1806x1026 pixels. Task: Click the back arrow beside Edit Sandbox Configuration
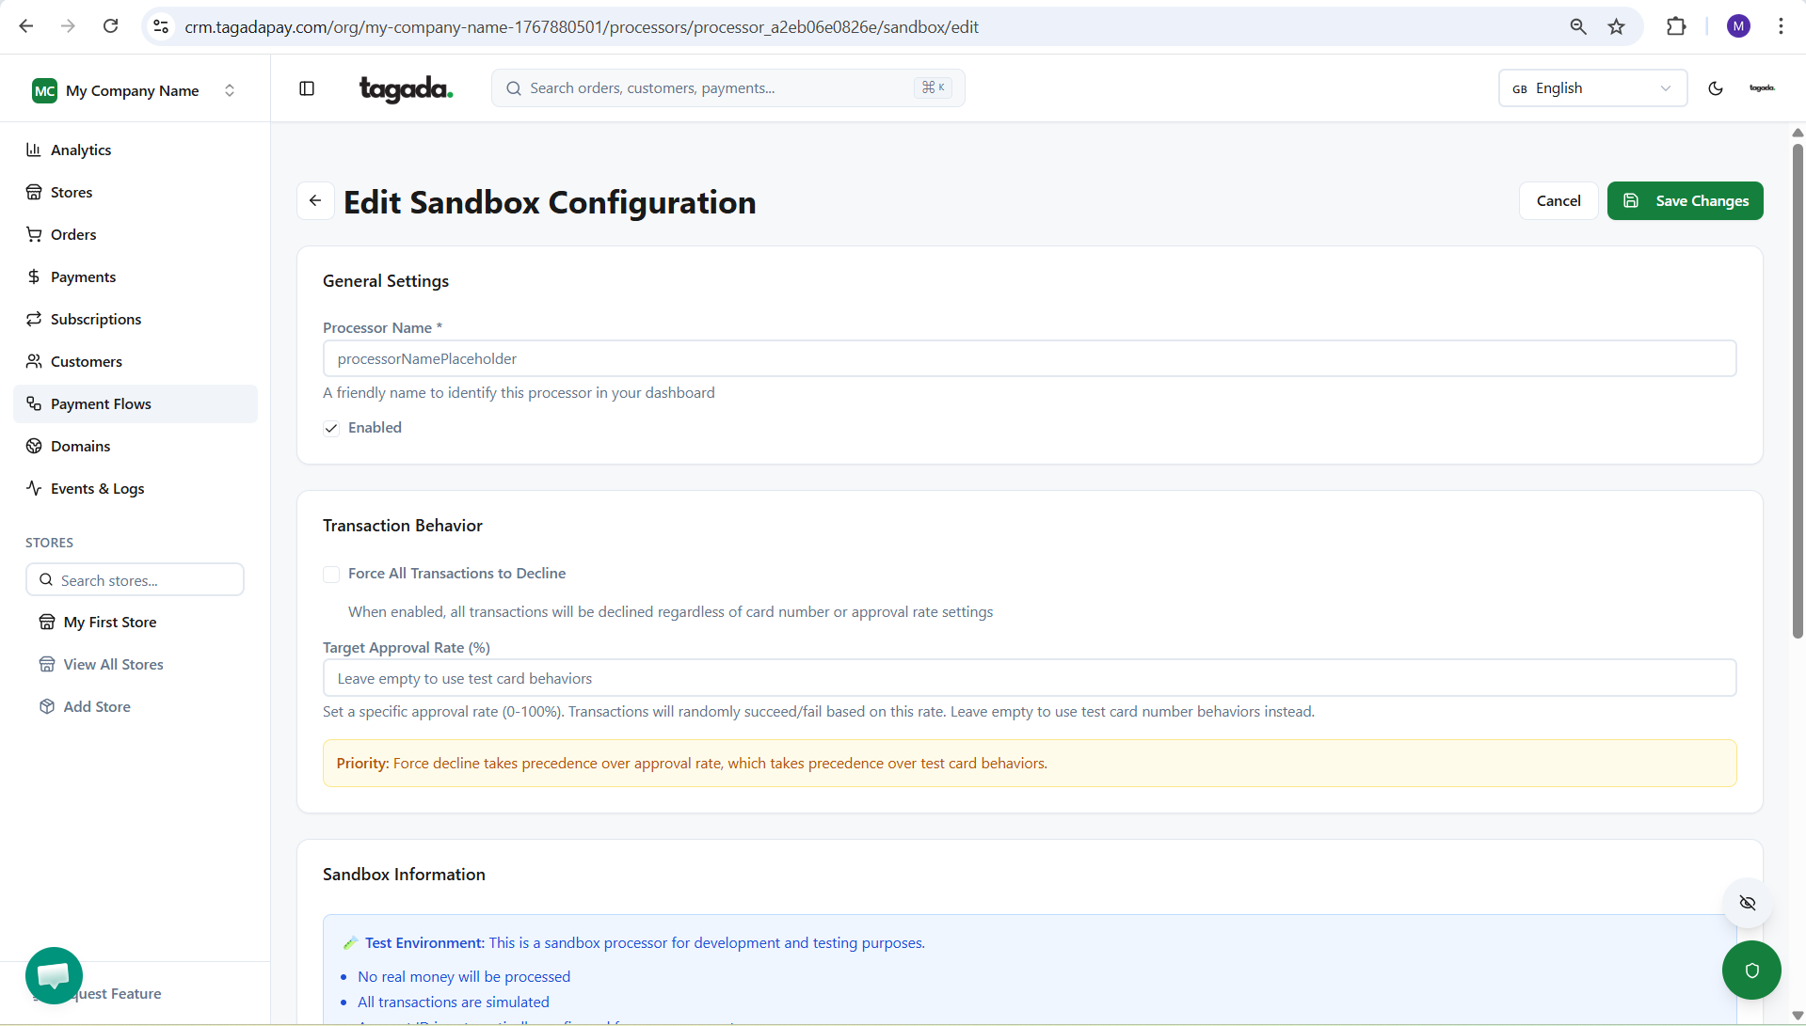(x=315, y=201)
